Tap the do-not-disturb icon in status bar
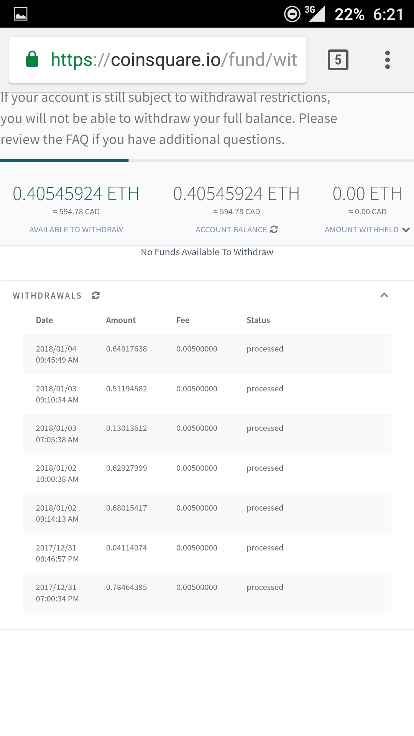The image size is (414, 736). click(292, 14)
